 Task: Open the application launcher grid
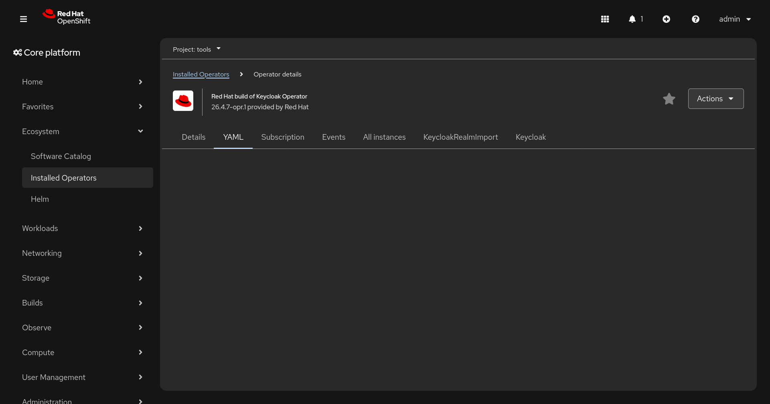point(605,19)
